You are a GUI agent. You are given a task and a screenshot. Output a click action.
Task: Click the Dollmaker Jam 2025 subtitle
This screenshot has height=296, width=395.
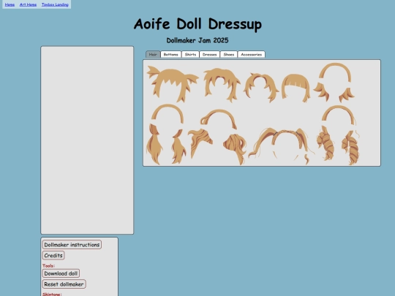[197, 40]
